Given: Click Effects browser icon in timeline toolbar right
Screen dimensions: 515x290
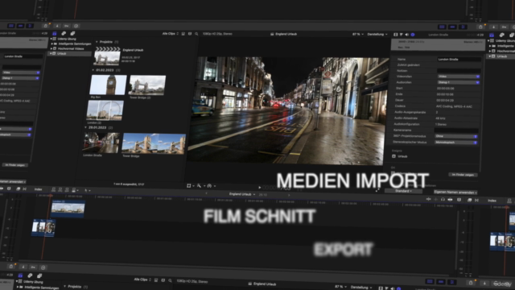Looking at the screenshot, I should point(469,200).
